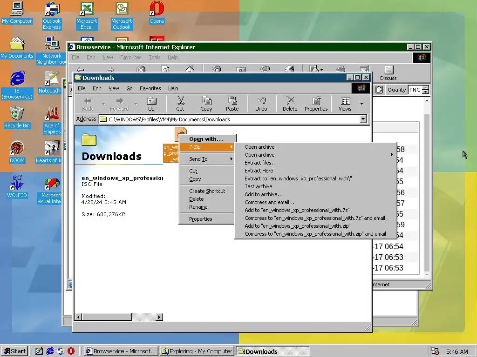Open Help menu in Downloads window
This screenshot has width=477, height=357.
click(173, 88)
